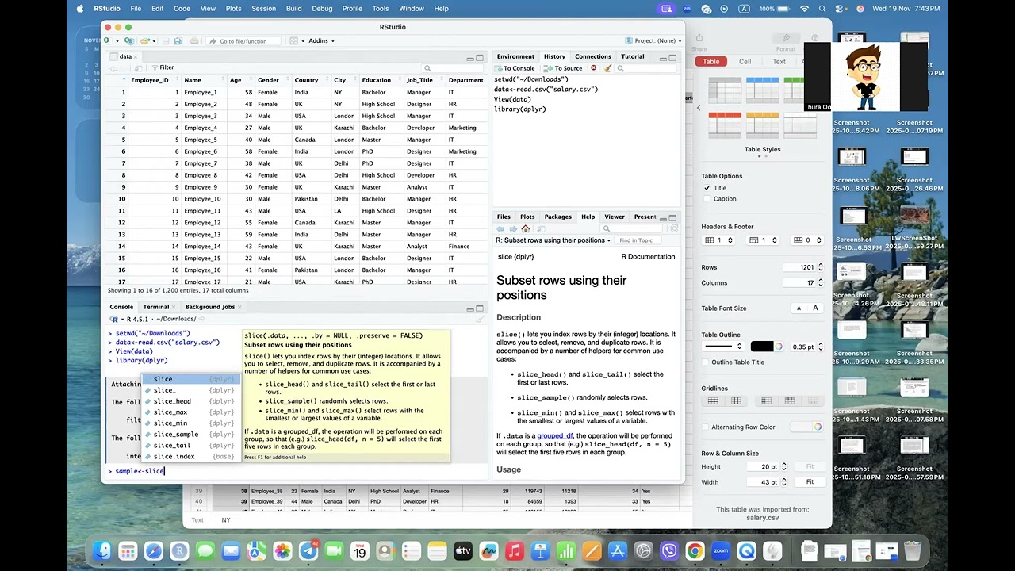Maximize the History pane

pyautogui.click(x=672, y=58)
